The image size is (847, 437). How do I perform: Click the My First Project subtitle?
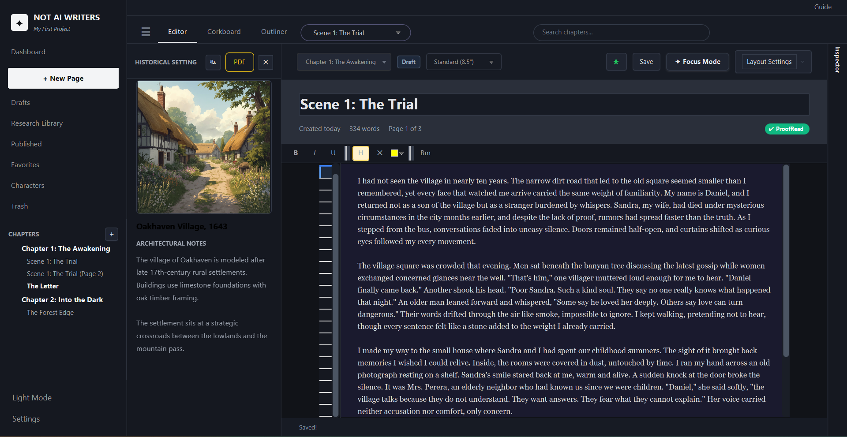(x=52, y=29)
